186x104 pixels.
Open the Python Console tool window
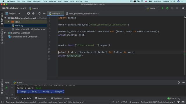tap(60, 98)
